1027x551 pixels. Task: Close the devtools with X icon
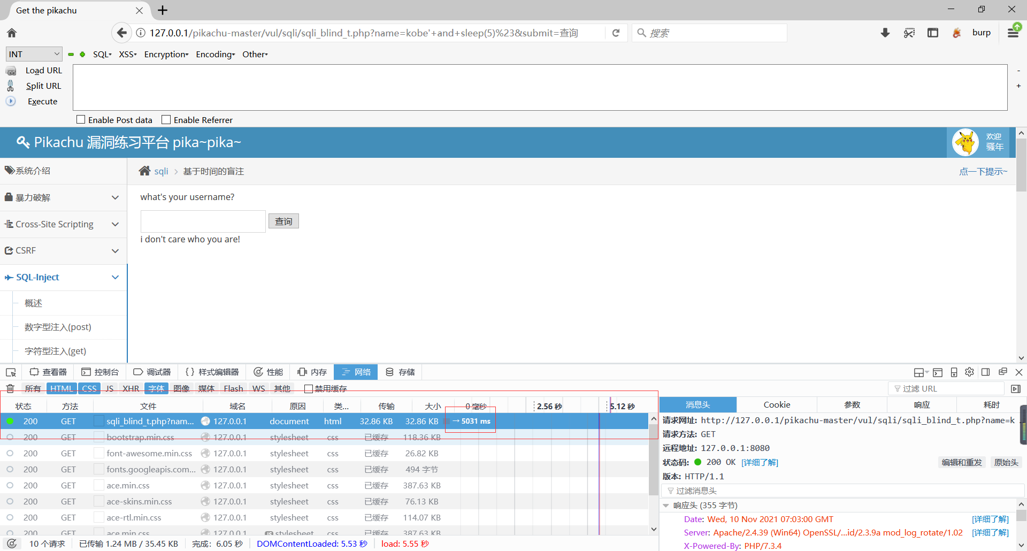coord(1019,372)
